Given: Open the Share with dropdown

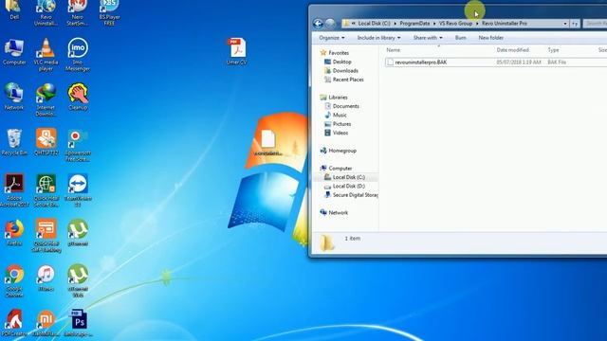Looking at the screenshot, I should 428,38.
